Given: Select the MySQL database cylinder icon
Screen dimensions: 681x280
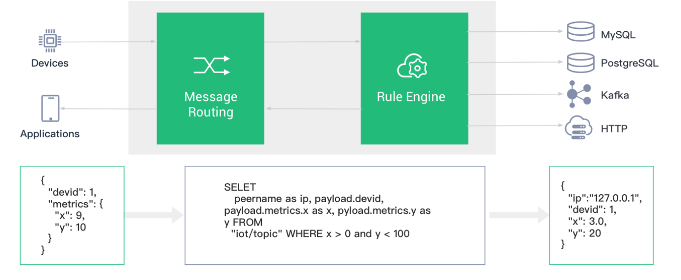Looking at the screenshot, I should pyautogui.click(x=580, y=32).
